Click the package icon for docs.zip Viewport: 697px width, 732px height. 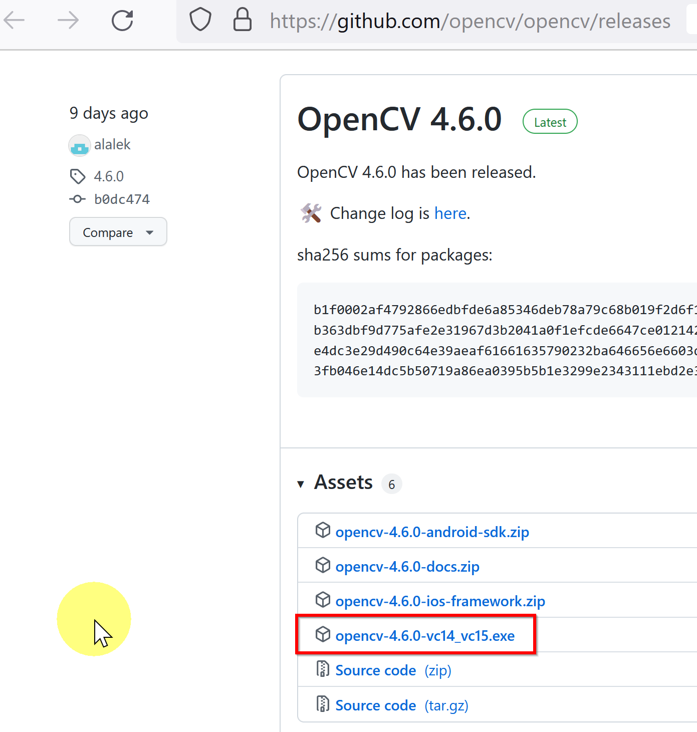(323, 565)
